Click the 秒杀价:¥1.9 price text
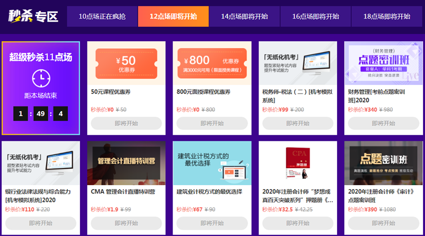 click(104, 209)
